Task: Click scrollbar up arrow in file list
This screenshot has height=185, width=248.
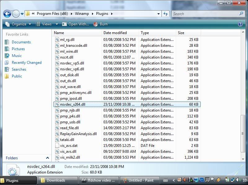Action: (x=243, y=32)
